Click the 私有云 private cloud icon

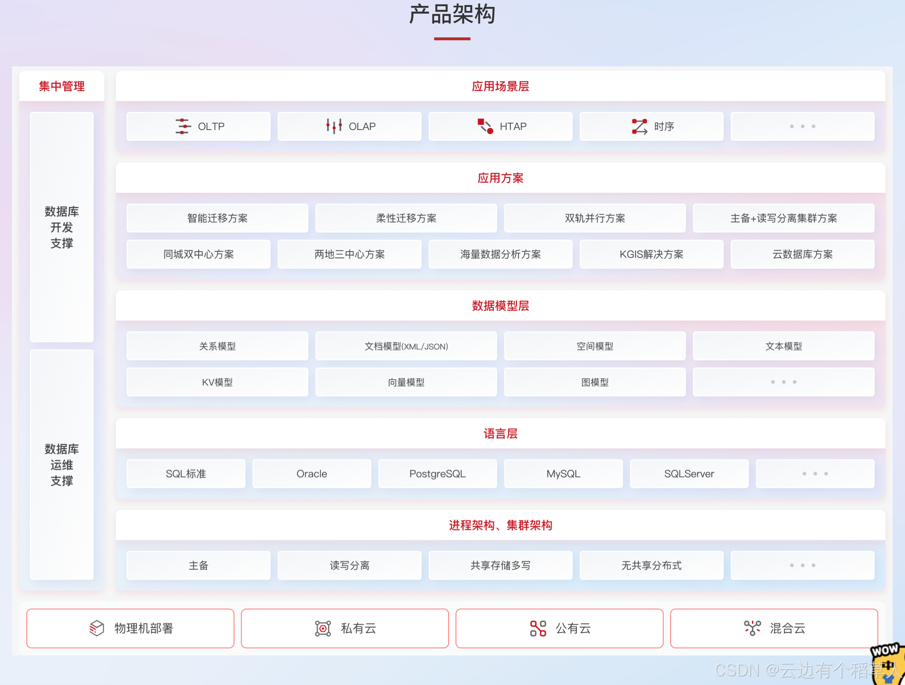[323, 628]
